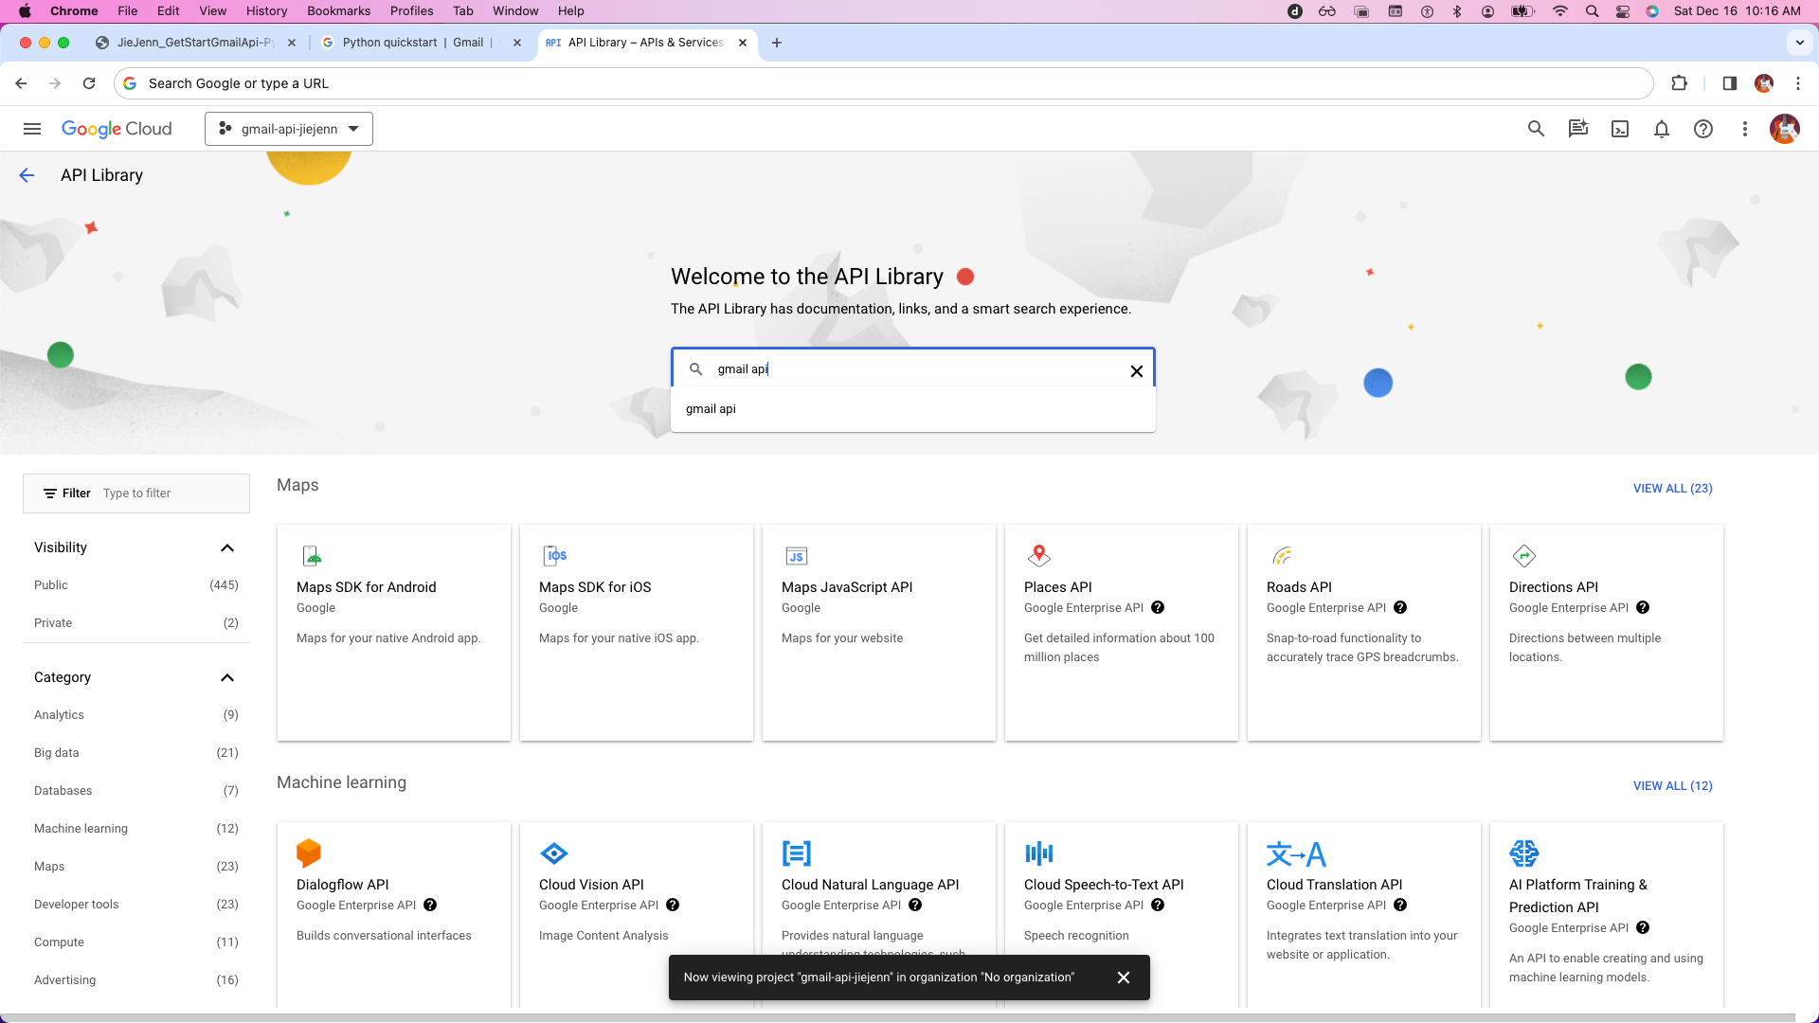Open macOS Control Center icon
Screen dimensions: 1819x1023
pos(1623,11)
